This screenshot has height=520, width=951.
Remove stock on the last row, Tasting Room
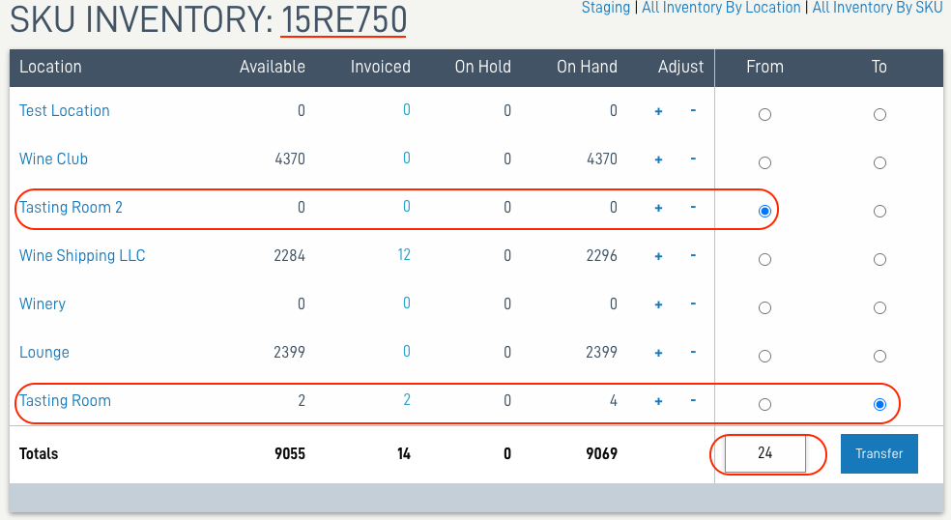(x=693, y=400)
